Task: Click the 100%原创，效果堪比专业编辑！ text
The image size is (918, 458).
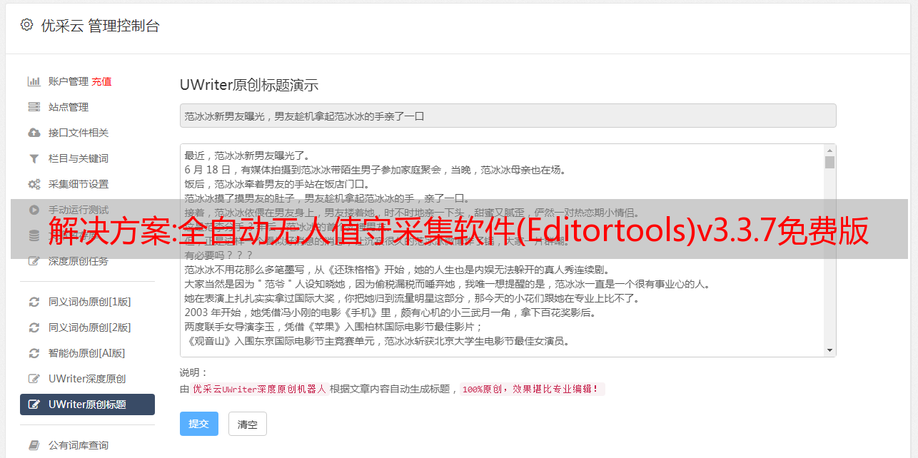Action: click(532, 390)
